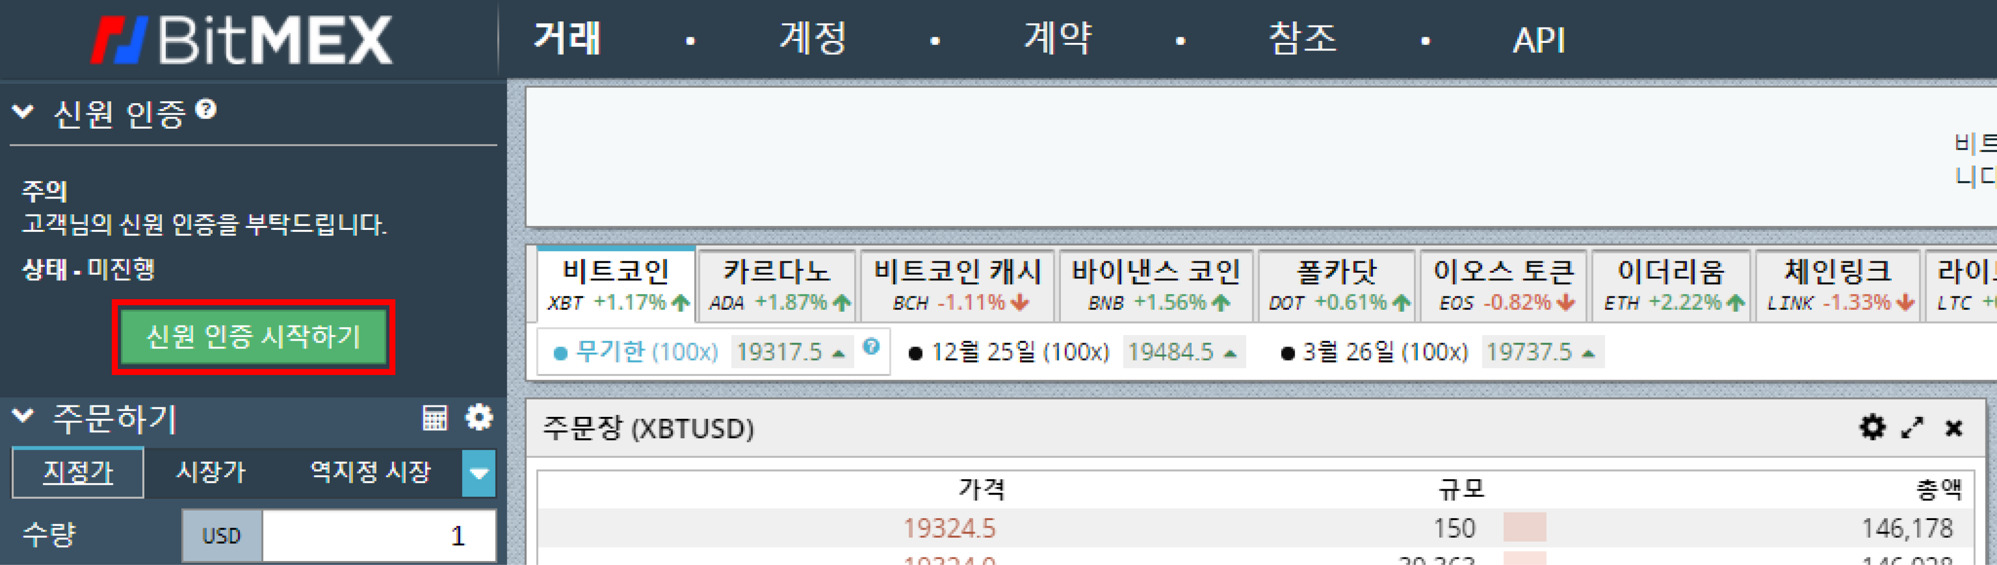
Task: Expand the 주문장 panel to fullscreen
Action: tap(1913, 427)
